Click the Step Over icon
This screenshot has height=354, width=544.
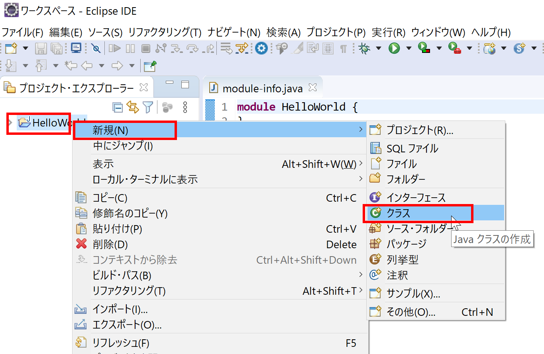[x=192, y=49]
